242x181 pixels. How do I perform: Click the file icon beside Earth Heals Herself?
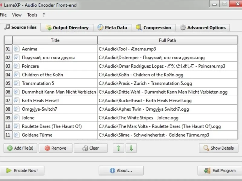coord(16,100)
